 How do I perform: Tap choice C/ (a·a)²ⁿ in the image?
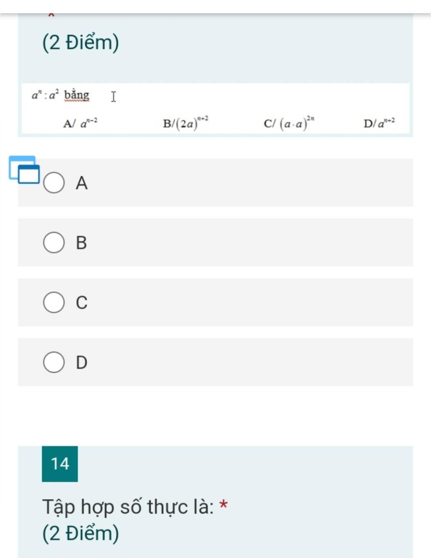coord(290,123)
